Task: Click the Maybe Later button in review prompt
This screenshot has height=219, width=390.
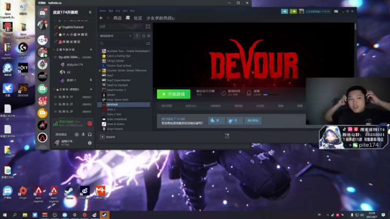Action: 253,120
